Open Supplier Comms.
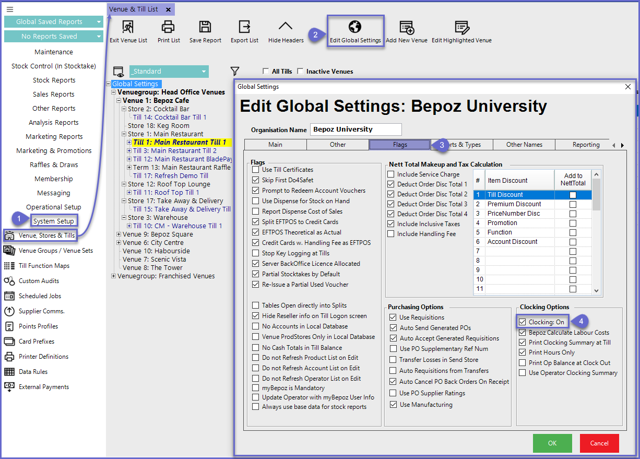Screen dimensions: 640x459 coord(34,311)
